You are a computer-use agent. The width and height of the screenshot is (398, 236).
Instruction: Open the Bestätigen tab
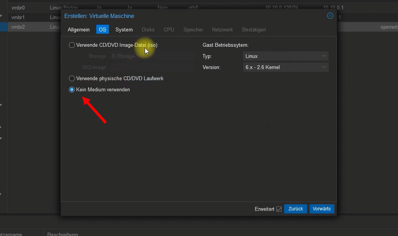[253, 30]
